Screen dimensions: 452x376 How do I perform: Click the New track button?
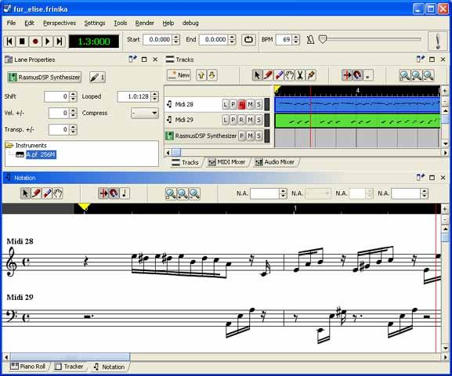179,75
